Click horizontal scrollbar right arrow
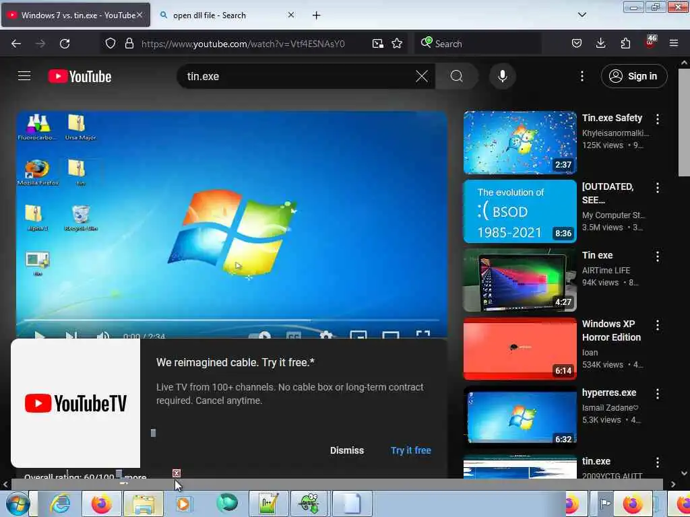 coord(673,484)
